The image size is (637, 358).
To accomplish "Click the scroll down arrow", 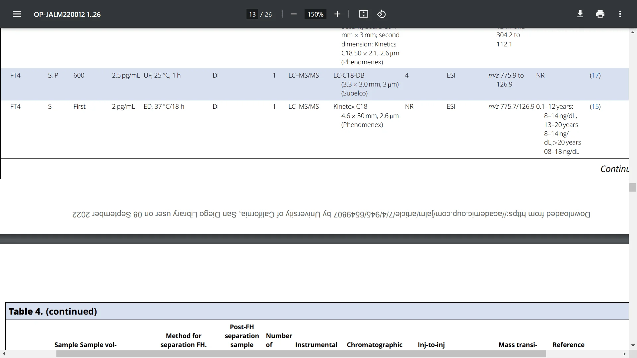I will (x=633, y=345).
